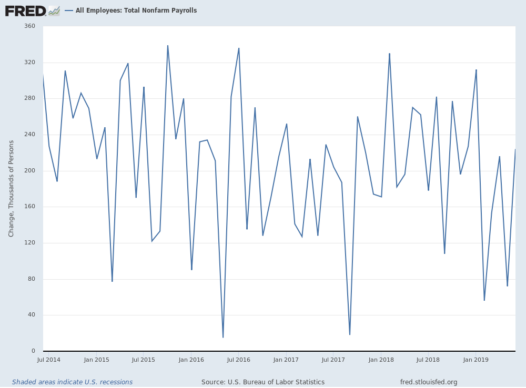Viewport: 526px width, 388px height.
Task: Select the Jan 2015 x-axis label
Action: tap(96, 360)
